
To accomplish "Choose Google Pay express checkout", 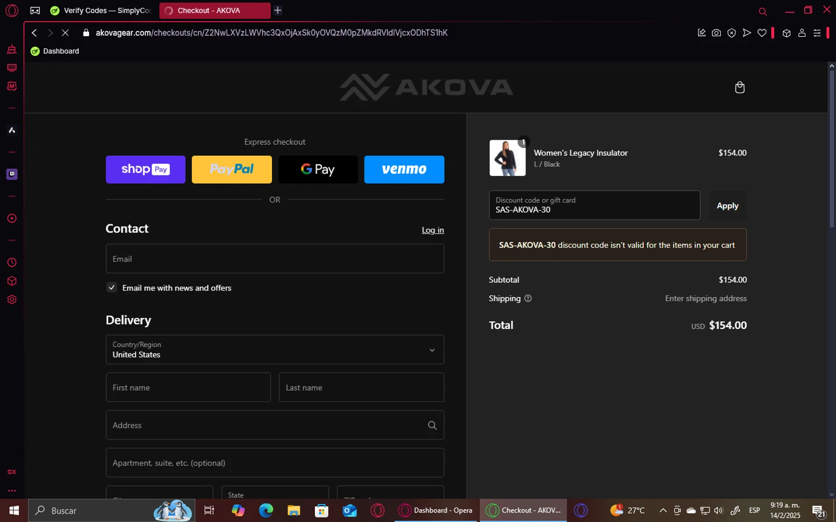I will [318, 169].
